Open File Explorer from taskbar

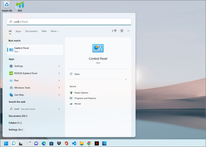point(82,144)
